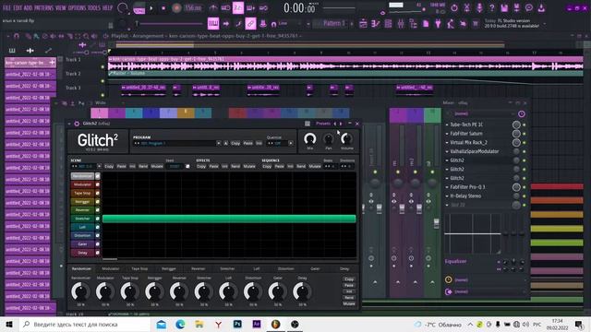Toggle Song/Pattern mode button
This screenshot has width=591, height=332.
(x=139, y=8)
